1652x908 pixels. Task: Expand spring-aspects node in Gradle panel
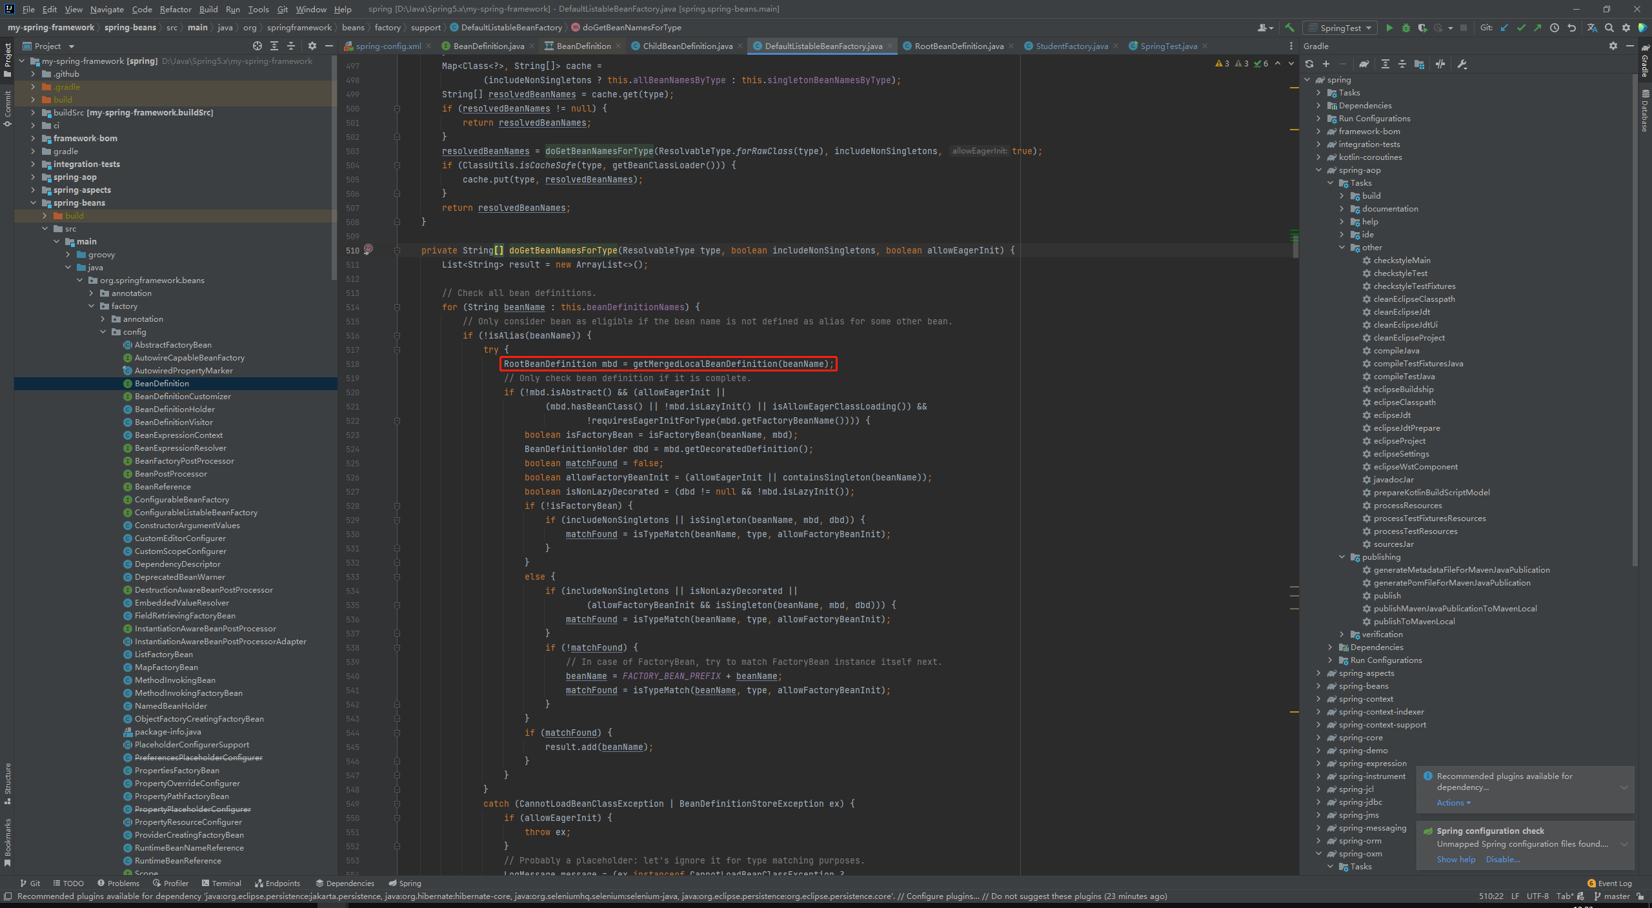coord(1318,673)
